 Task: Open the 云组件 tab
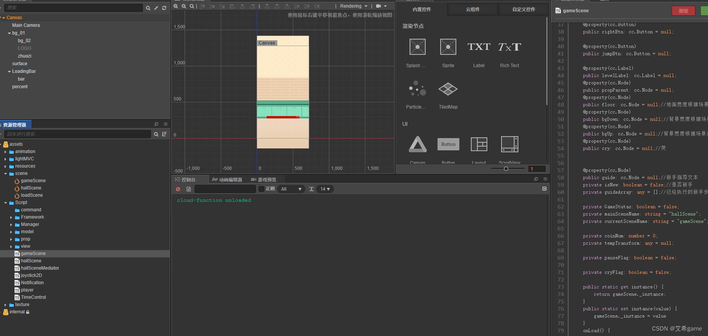coord(473,9)
